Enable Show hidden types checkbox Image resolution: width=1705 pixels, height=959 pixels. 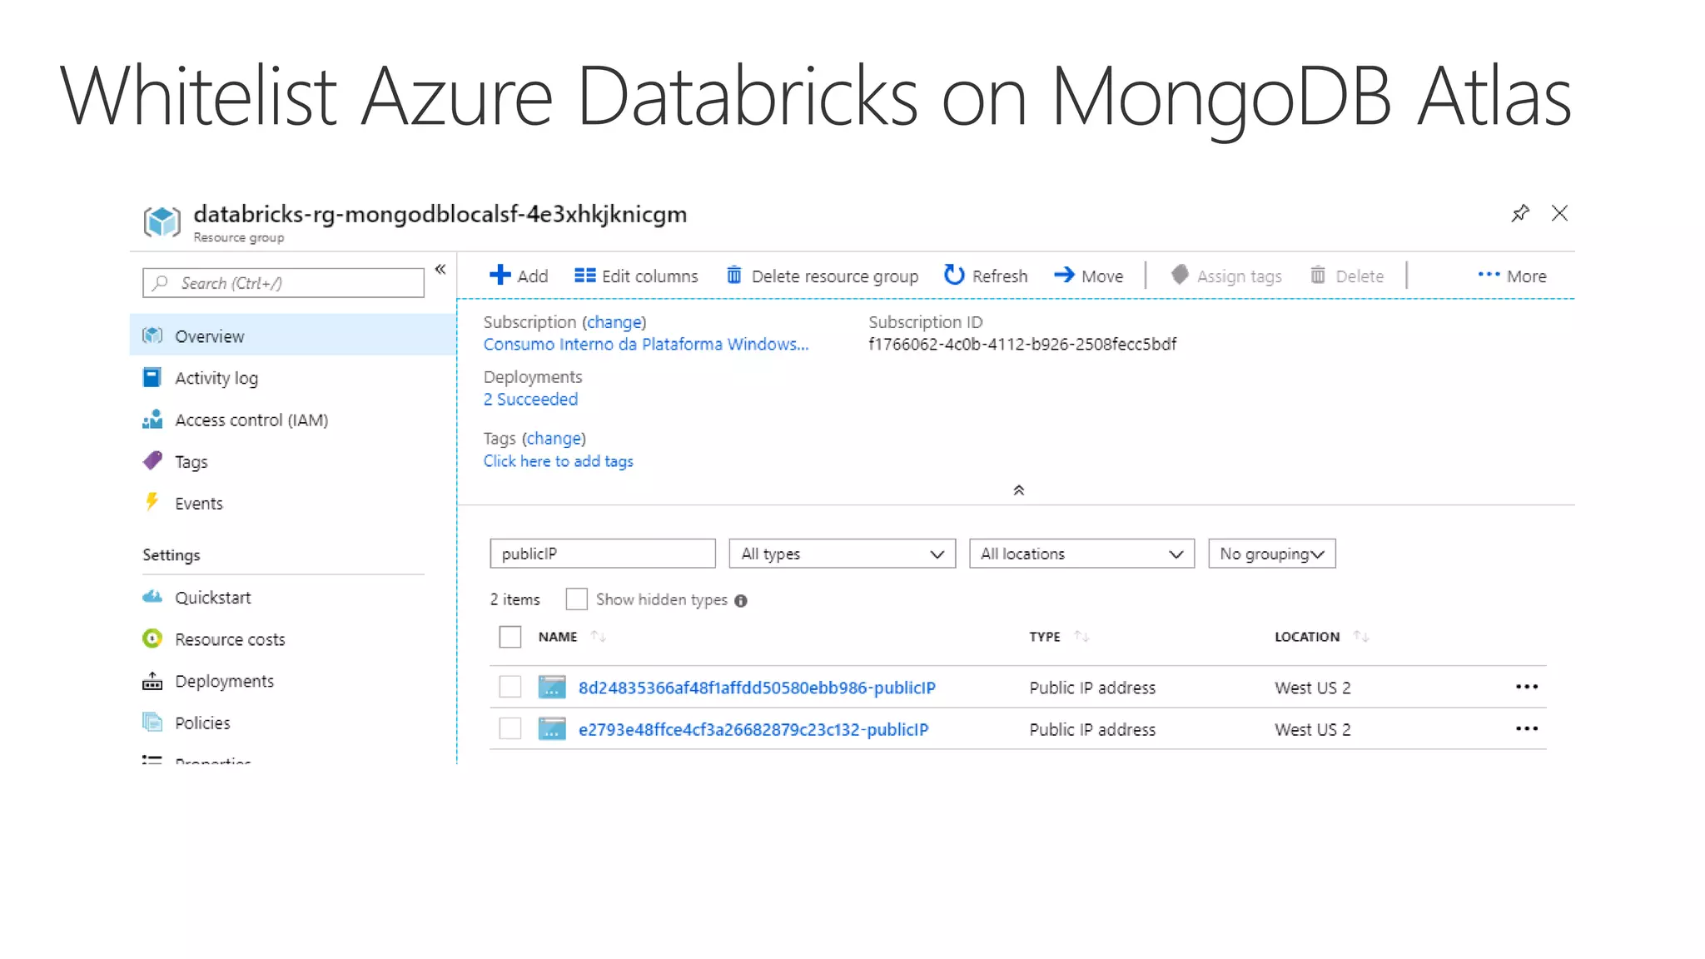coord(576,599)
